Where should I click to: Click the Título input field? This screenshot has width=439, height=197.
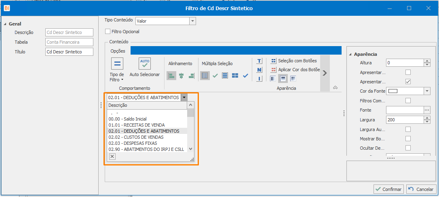point(69,52)
